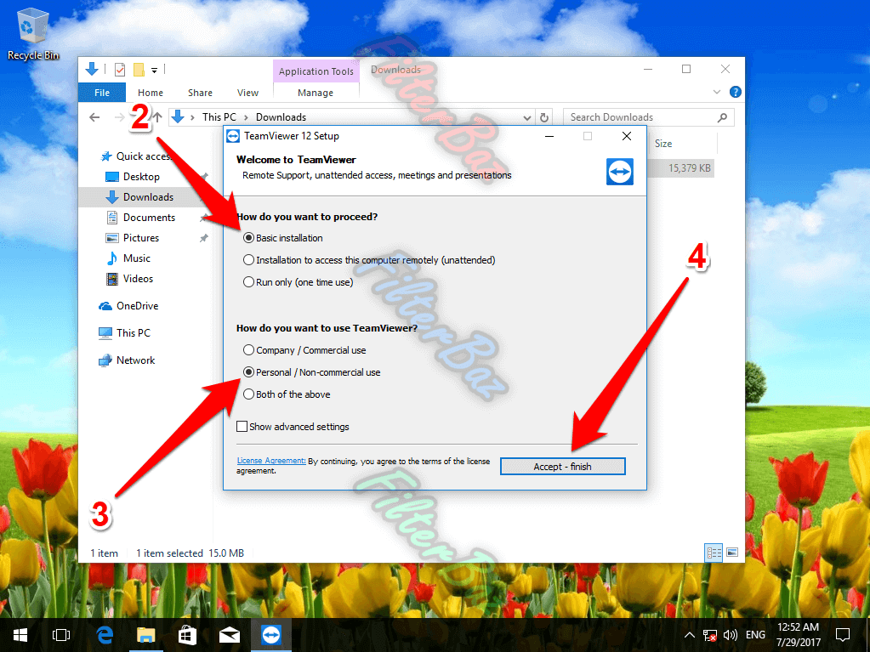The image size is (870, 652).
Task: Launch the Store app from taskbar
Action: click(x=188, y=634)
